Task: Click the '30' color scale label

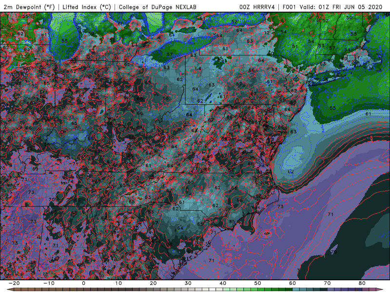Action: pyautogui.click(x=188, y=283)
